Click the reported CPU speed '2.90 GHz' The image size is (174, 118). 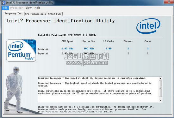(x=67, y=48)
